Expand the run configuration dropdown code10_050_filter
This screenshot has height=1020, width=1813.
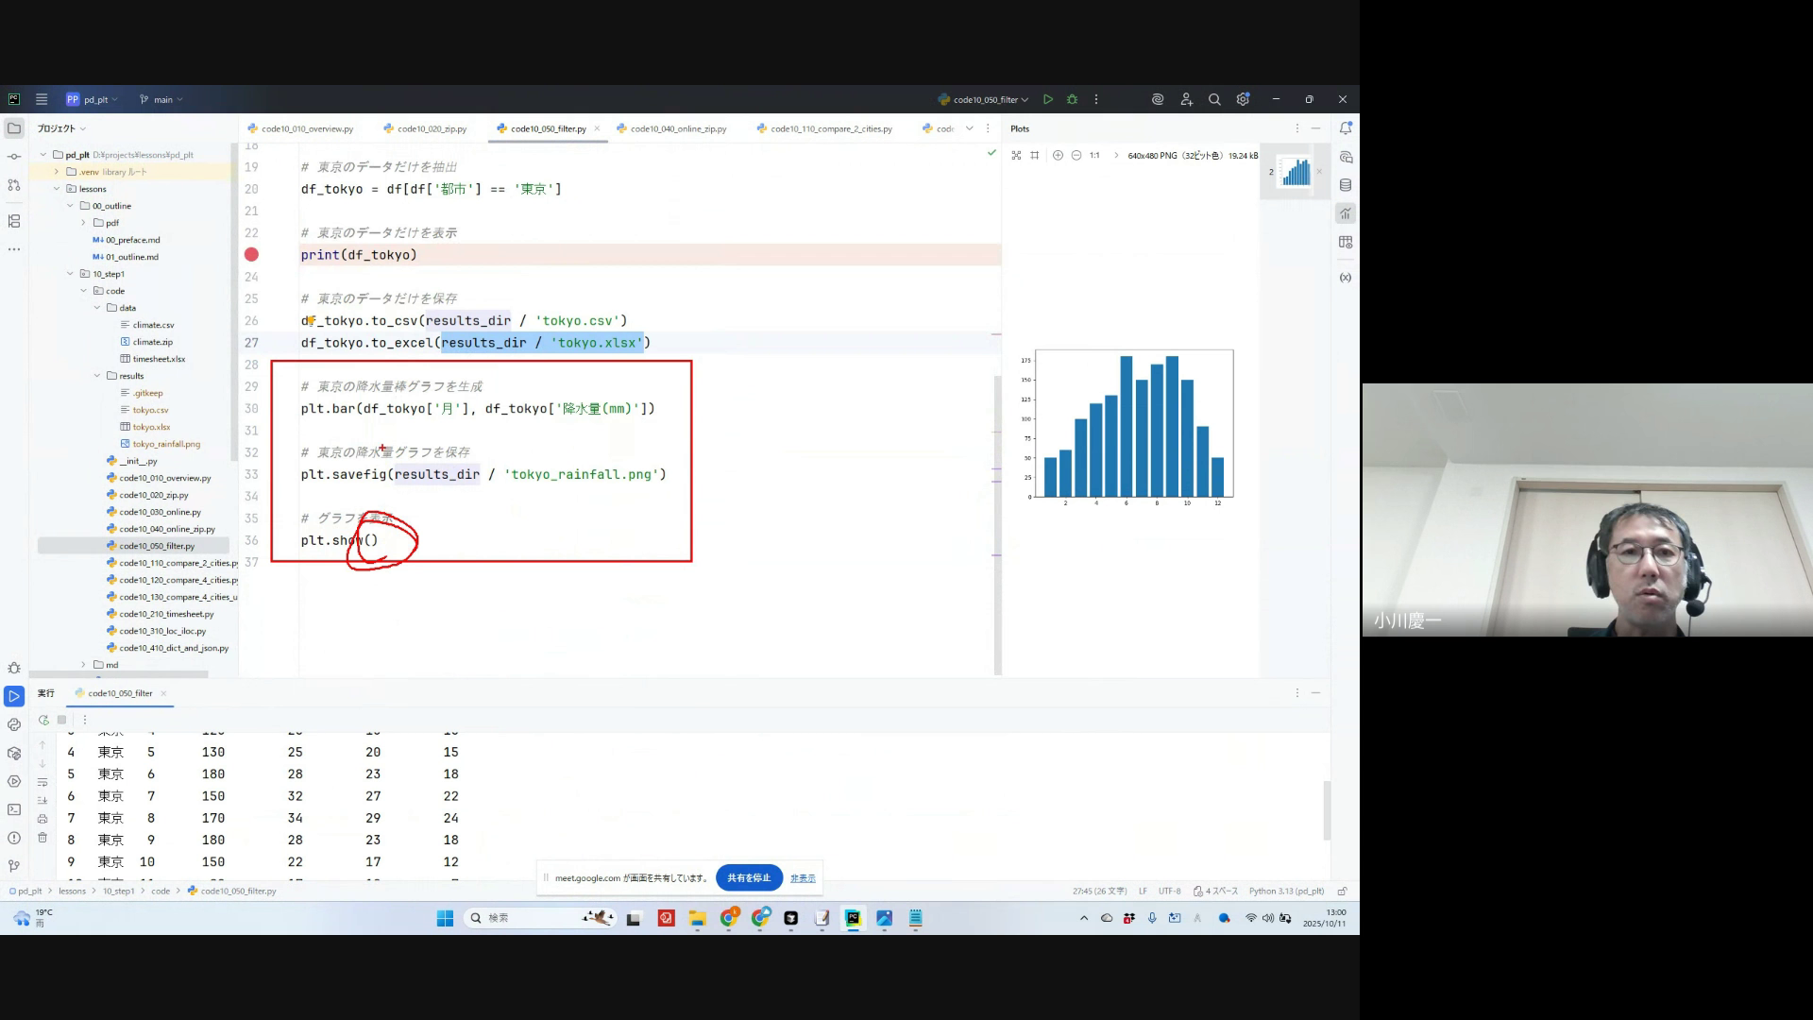tap(985, 99)
